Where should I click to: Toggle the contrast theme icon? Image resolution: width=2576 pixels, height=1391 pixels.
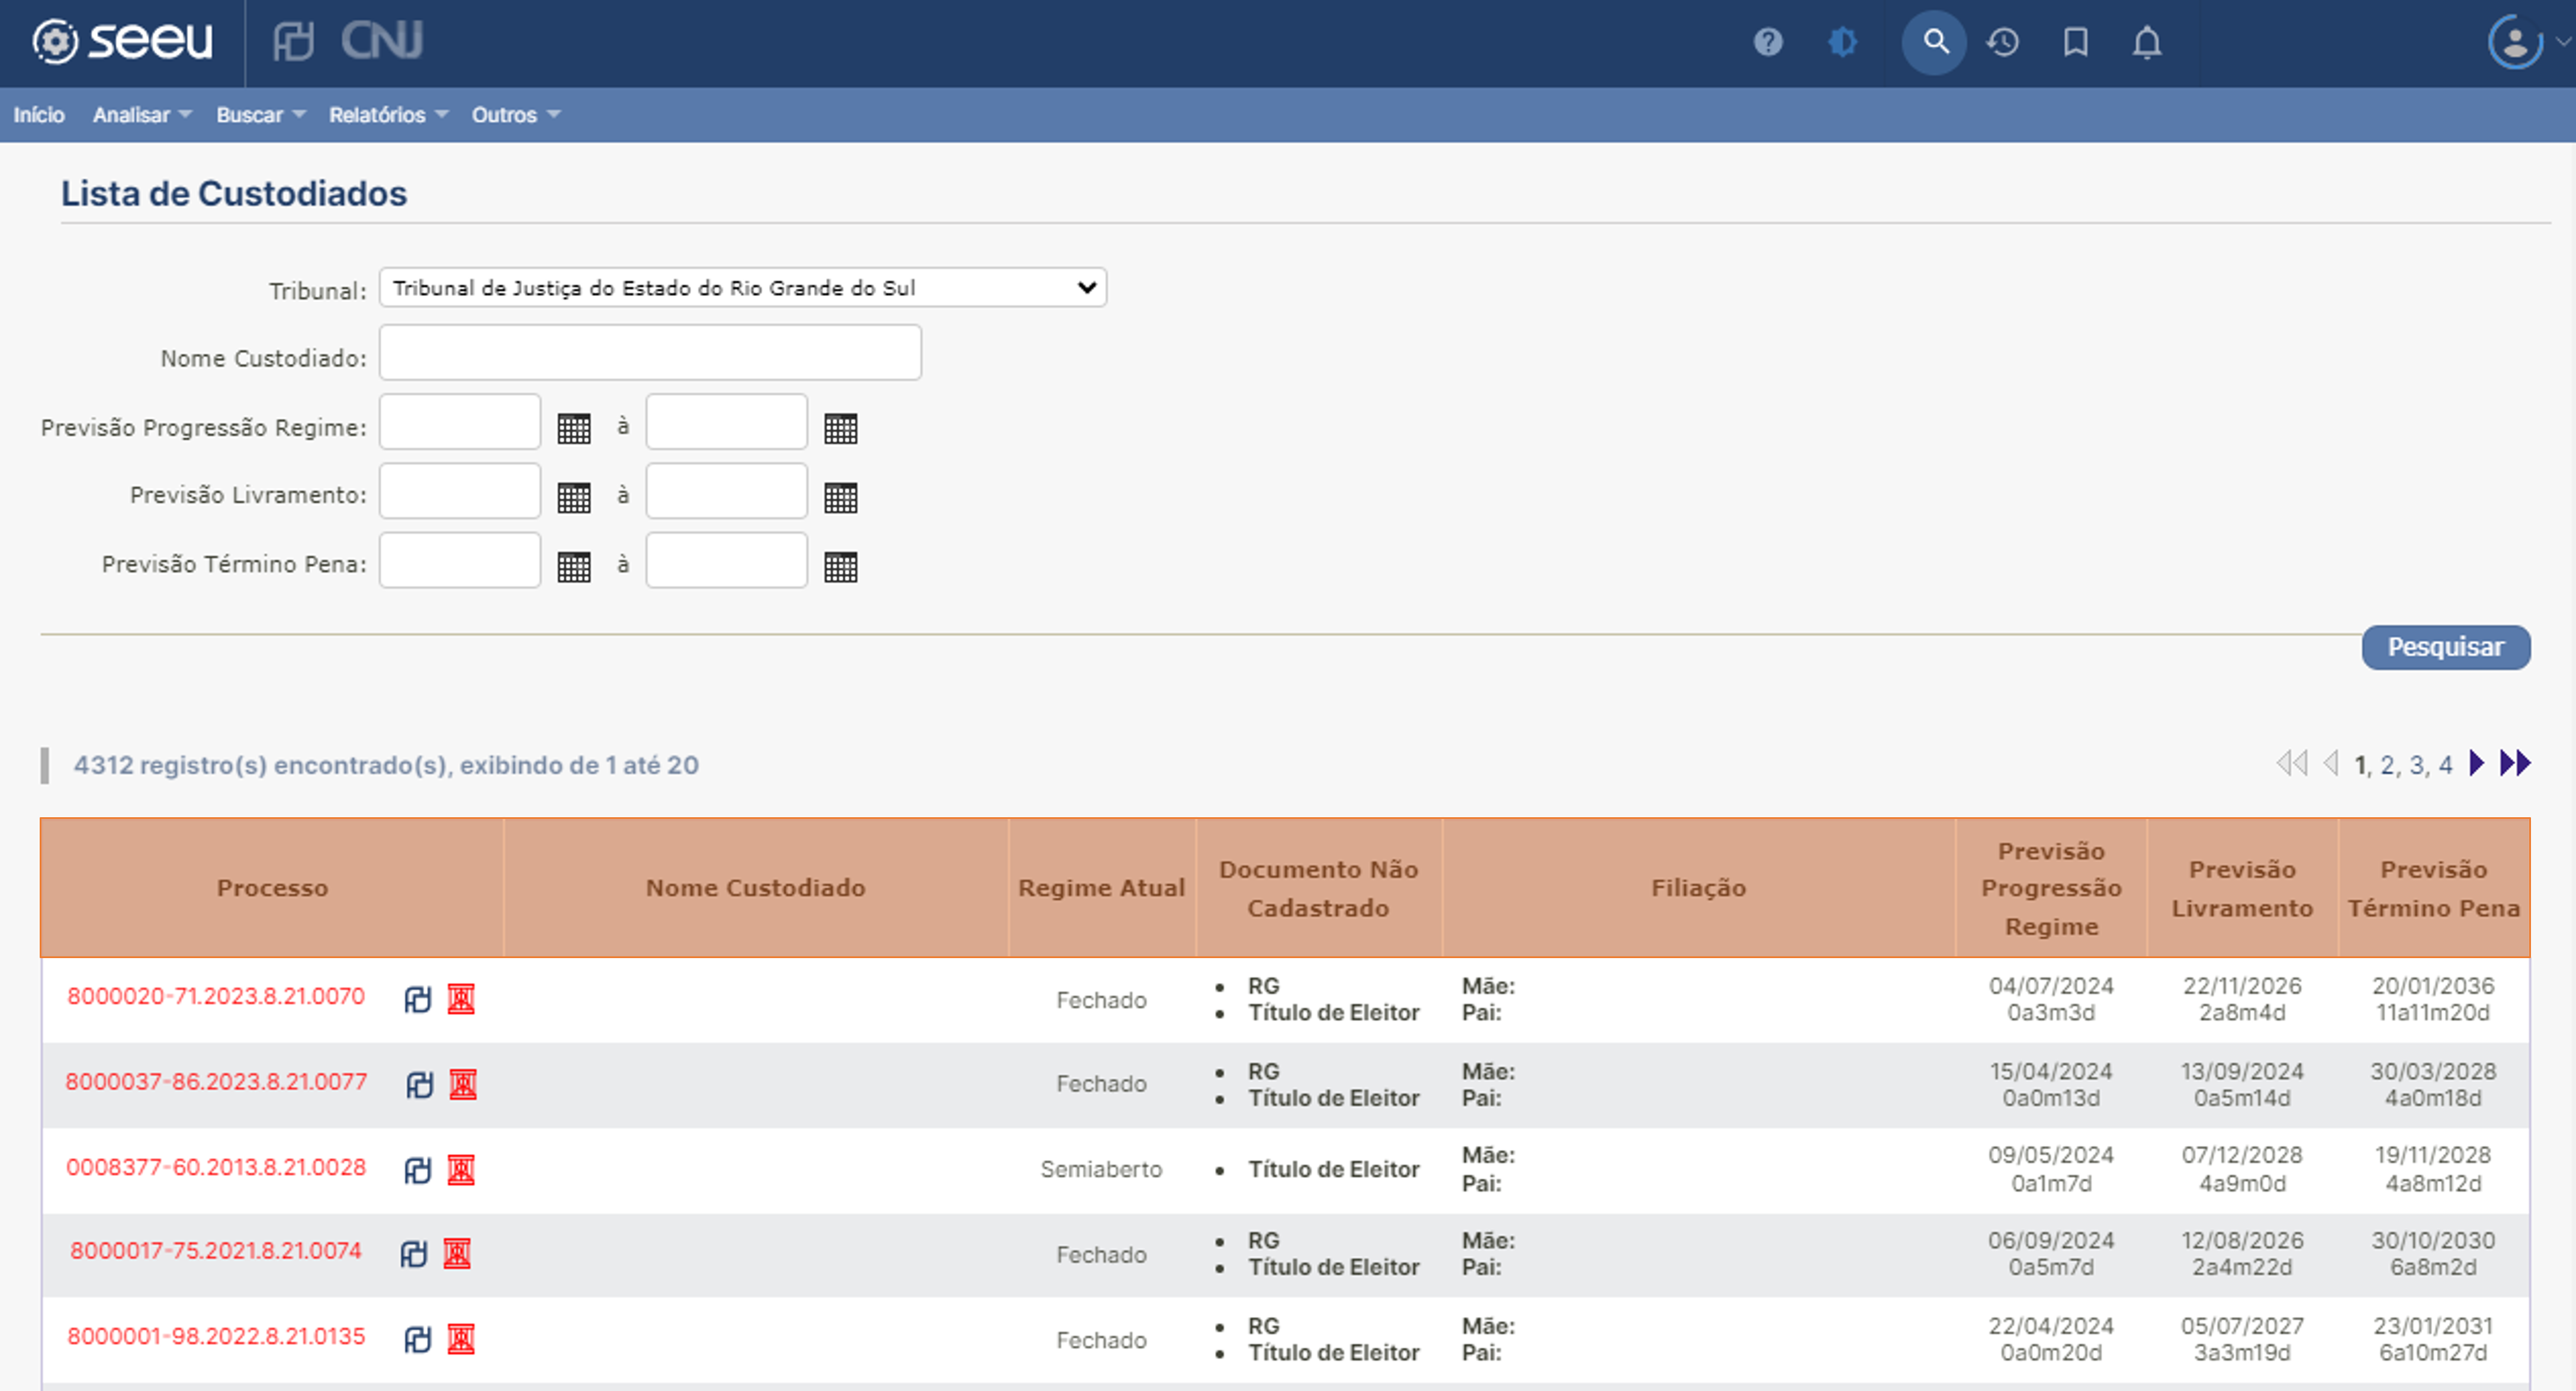point(1842,42)
